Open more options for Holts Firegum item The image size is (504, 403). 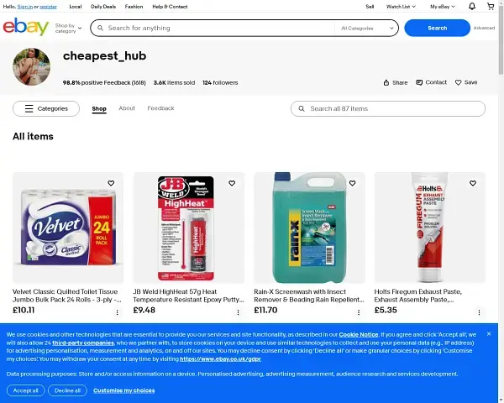point(479,312)
